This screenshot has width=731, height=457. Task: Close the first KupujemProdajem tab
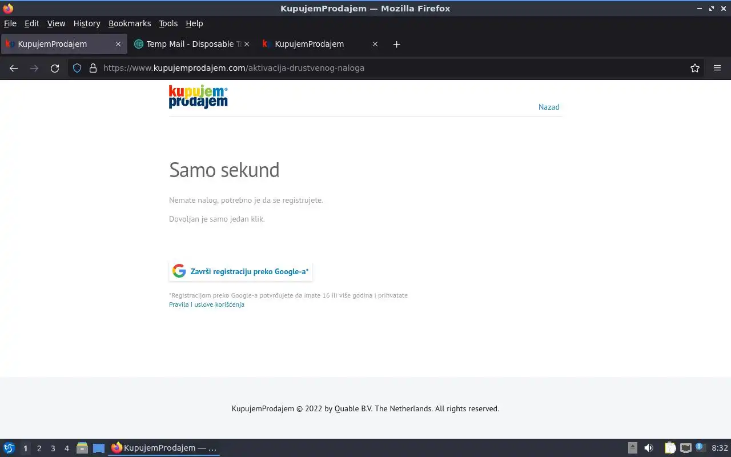tap(118, 44)
